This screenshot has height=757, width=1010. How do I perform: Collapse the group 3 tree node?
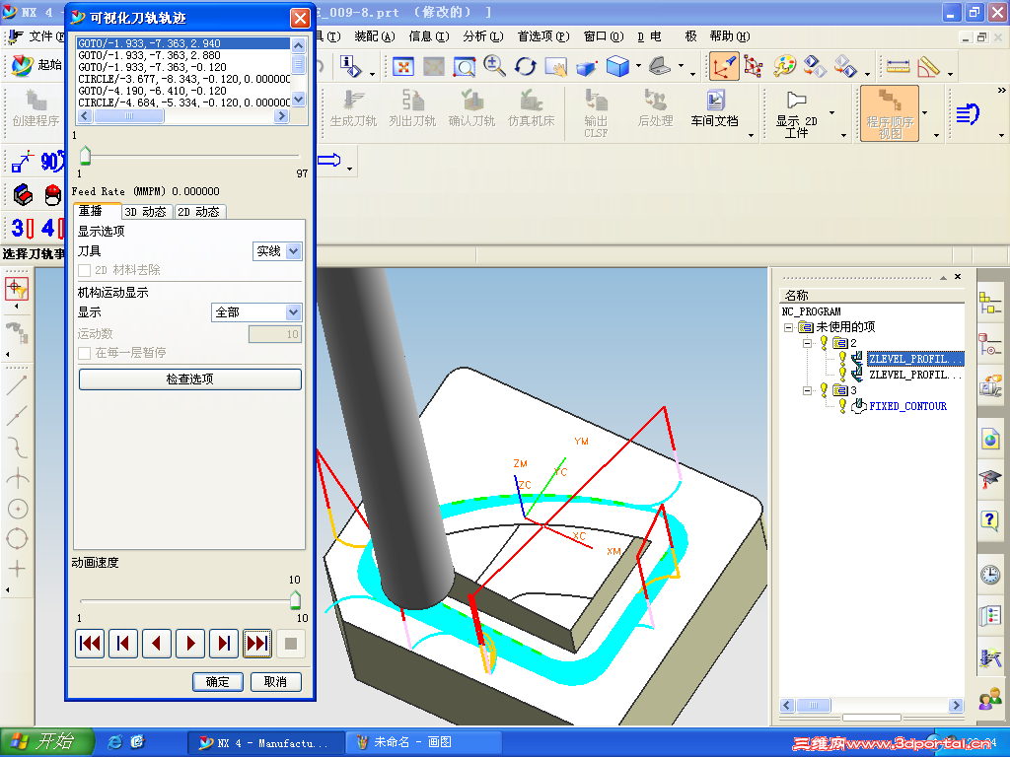click(x=807, y=390)
